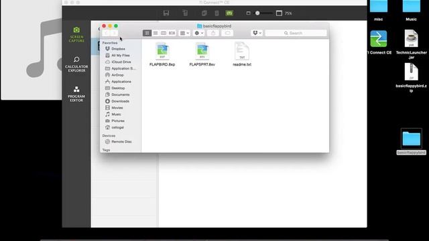Click the small screen size icon left of zoom slider

[x=248, y=13]
